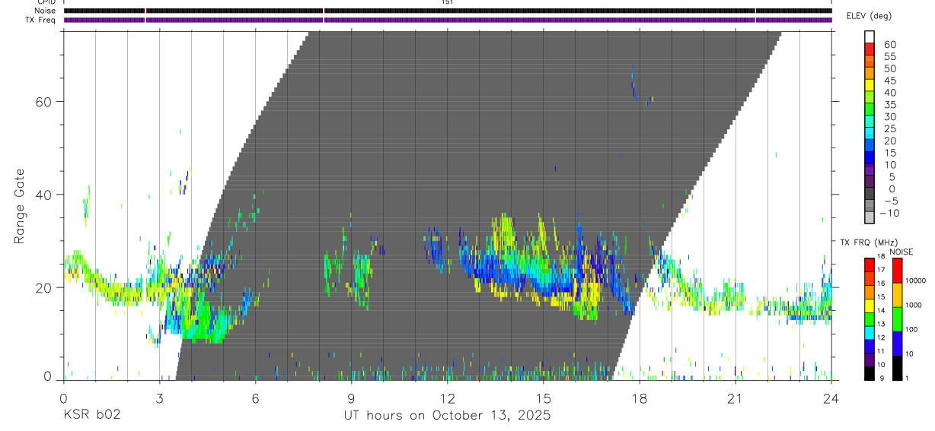
Task: Click the cyan segment of ELEV colorbar
Action: (x=870, y=133)
